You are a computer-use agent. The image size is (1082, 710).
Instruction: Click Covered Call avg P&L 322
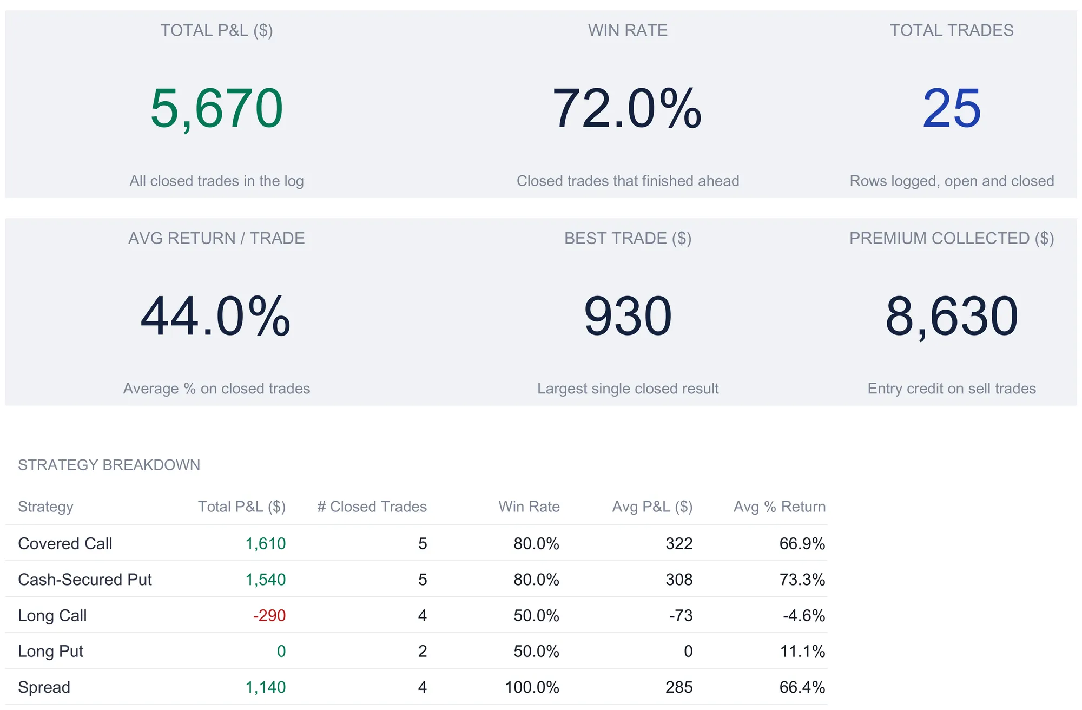(679, 543)
